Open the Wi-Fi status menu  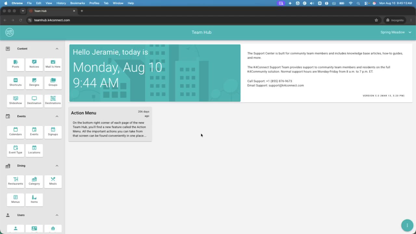(351, 3)
